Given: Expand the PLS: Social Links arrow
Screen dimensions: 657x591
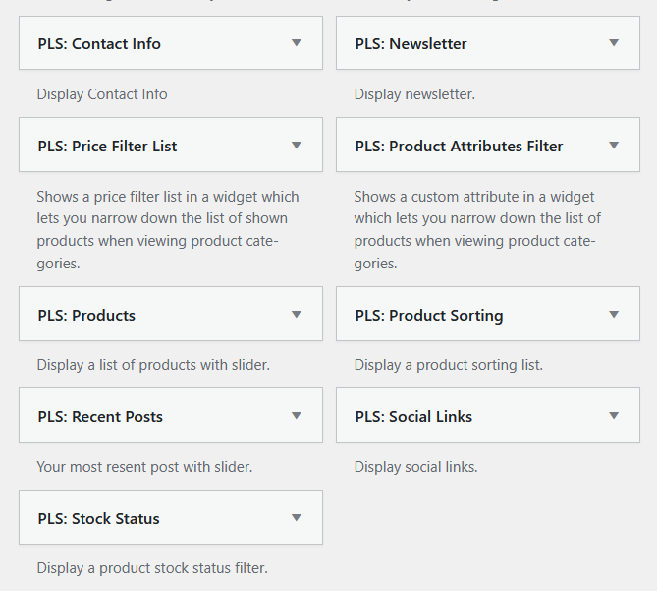Looking at the screenshot, I should pos(614,416).
